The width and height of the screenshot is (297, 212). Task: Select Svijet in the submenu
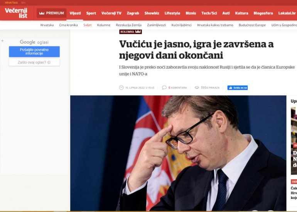click(x=87, y=25)
